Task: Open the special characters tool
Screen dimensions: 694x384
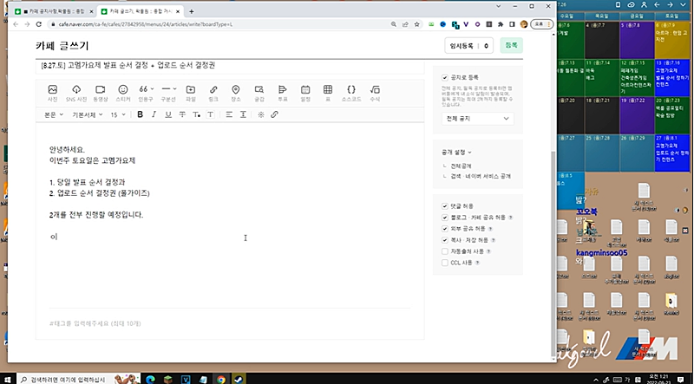Action: 261,114
